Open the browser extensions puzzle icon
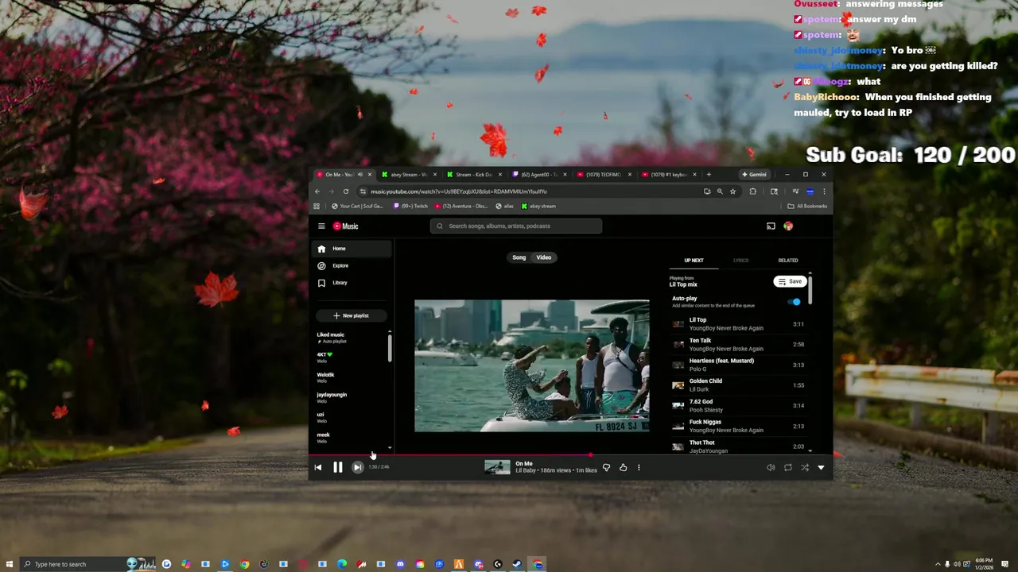1018x572 pixels. (752, 191)
